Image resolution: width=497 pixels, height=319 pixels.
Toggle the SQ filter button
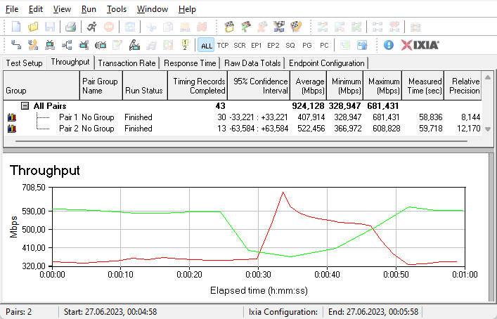pyautogui.click(x=290, y=45)
